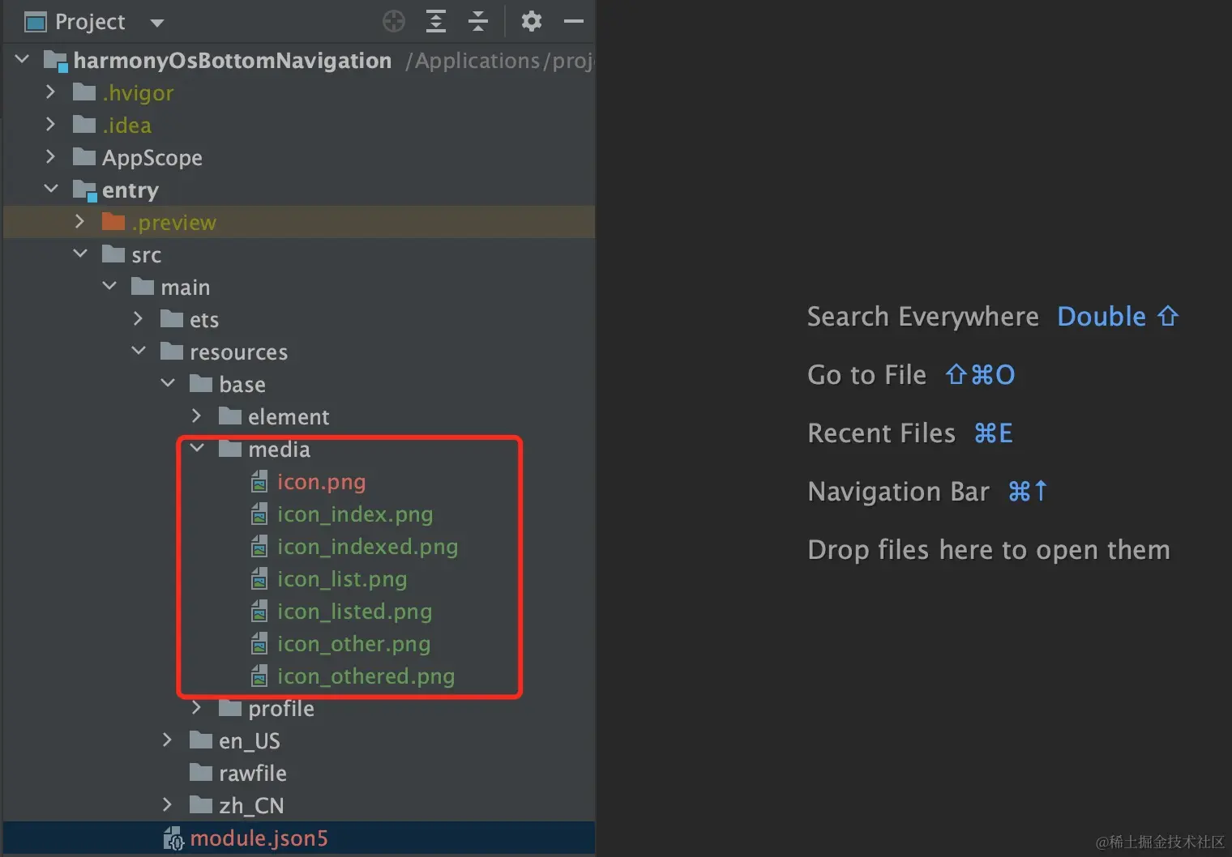Select icon_index.png in the tree

(354, 514)
